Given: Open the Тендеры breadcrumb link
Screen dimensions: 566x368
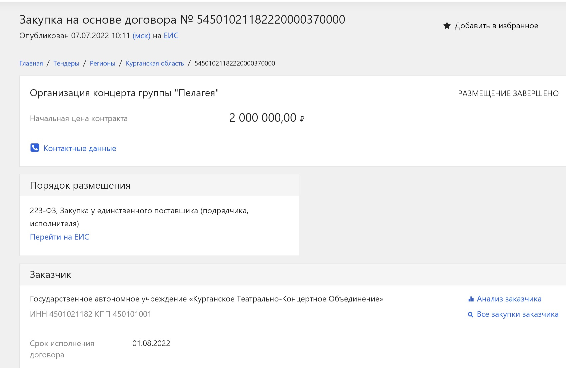Looking at the screenshot, I should pos(66,63).
